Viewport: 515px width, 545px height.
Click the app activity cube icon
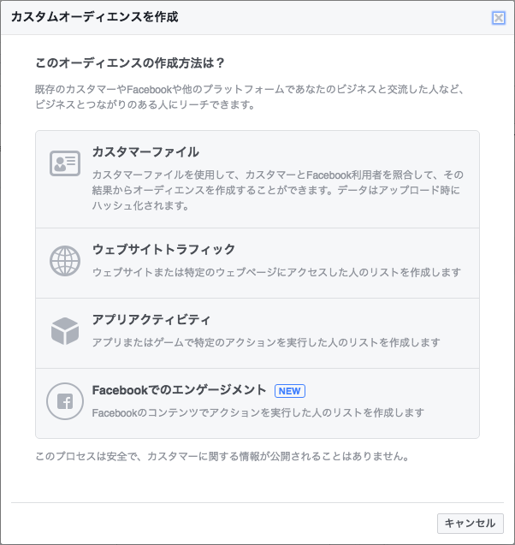pyautogui.click(x=65, y=331)
